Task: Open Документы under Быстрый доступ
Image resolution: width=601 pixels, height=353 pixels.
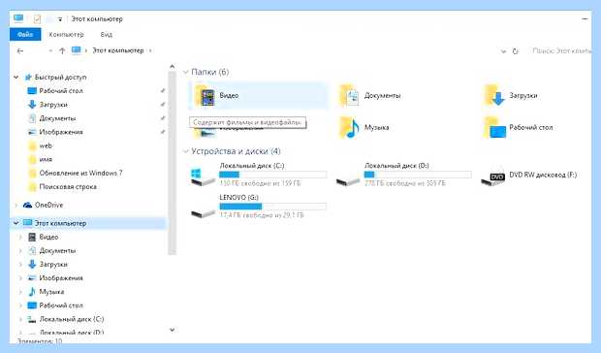Action: click(x=51, y=118)
